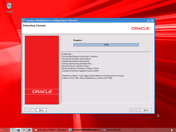Click the 'Preparing...' log line
This screenshot has height=132, width=176.
[67, 54]
